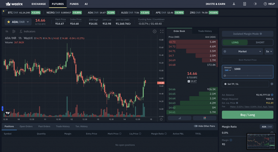Viewport: 278px width, 152px height.
Task: Open user profile icon in header
Action: (x=234, y=4)
